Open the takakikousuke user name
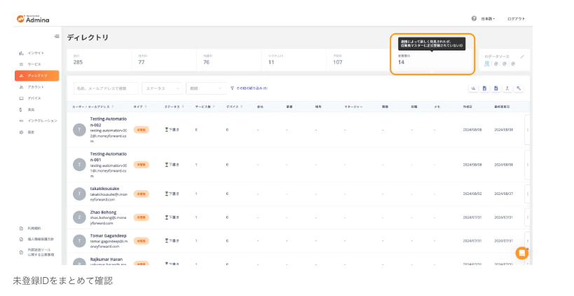The width and height of the screenshot is (574, 296). tap(104, 189)
